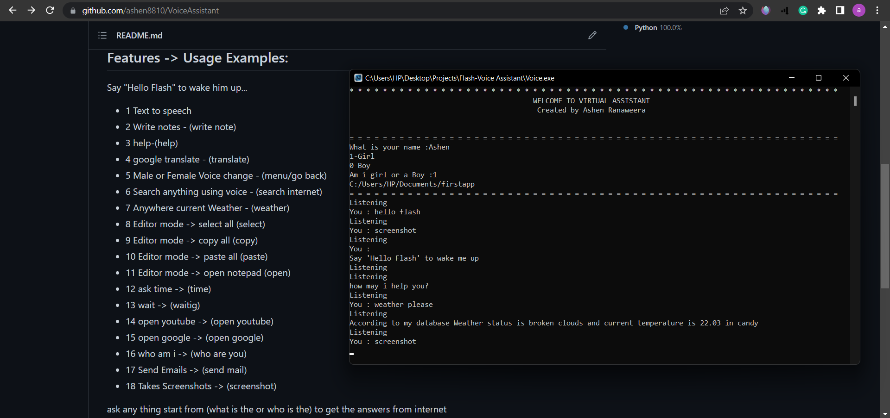Open the bar-chart style extension icon
The width and height of the screenshot is (890, 418).
pos(784,10)
